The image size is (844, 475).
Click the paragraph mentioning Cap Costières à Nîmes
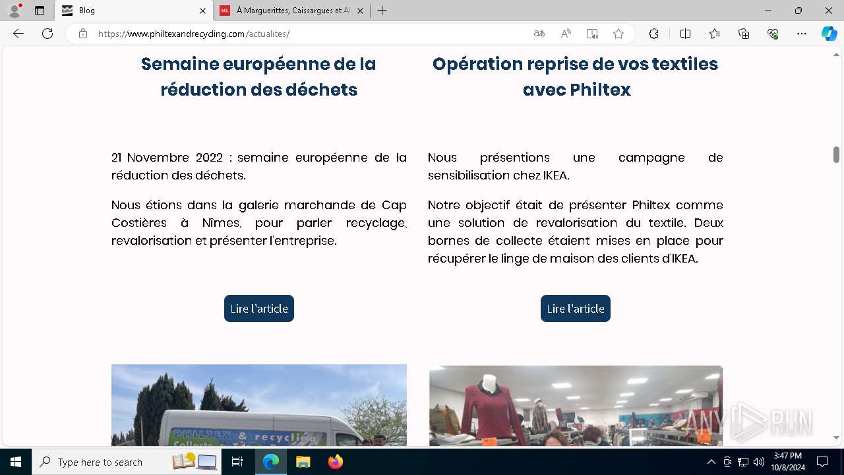(x=259, y=223)
